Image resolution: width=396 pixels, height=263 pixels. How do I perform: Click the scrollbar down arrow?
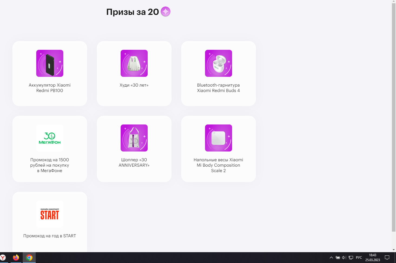coord(394,250)
